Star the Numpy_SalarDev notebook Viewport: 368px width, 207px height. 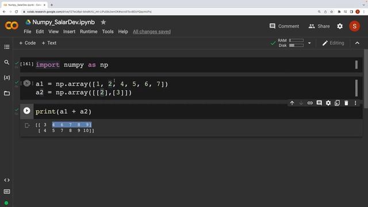click(x=103, y=22)
